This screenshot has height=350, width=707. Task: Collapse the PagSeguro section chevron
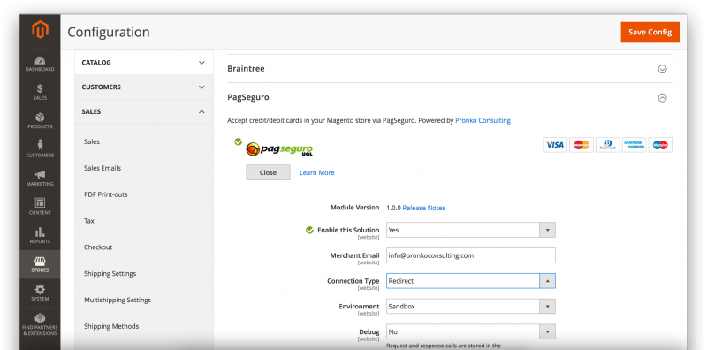coord(662,97)
